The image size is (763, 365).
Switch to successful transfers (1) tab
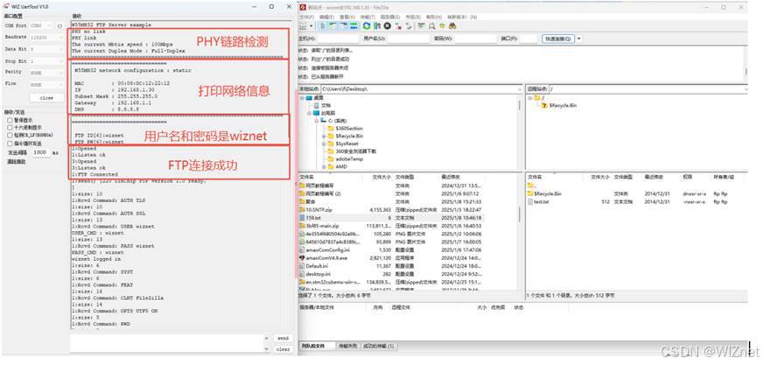point(379,346)
